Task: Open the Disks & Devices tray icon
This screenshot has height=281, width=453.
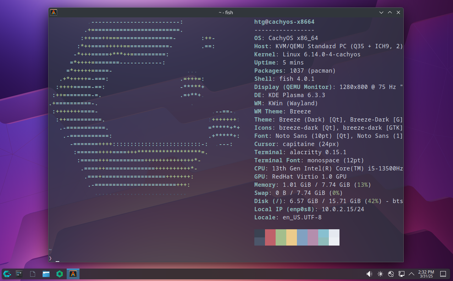Action: coord(391,274)
